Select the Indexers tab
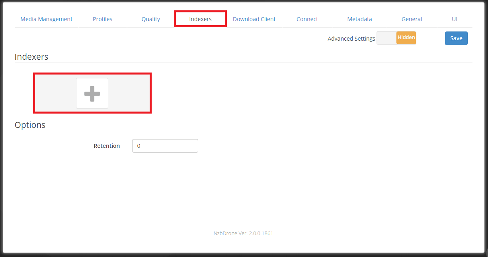 (x=200, y=19)
